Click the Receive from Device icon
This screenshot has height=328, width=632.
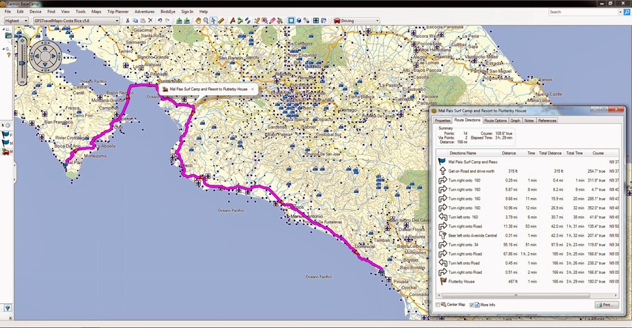point(187,21)
